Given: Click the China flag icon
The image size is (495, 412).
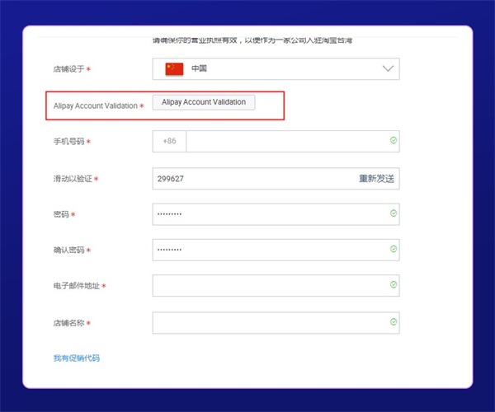Looking at the screenshot, I should [x=173, y=69].
